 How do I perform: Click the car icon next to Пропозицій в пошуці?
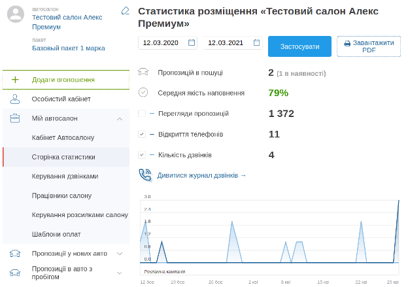[x=143, y=72]
